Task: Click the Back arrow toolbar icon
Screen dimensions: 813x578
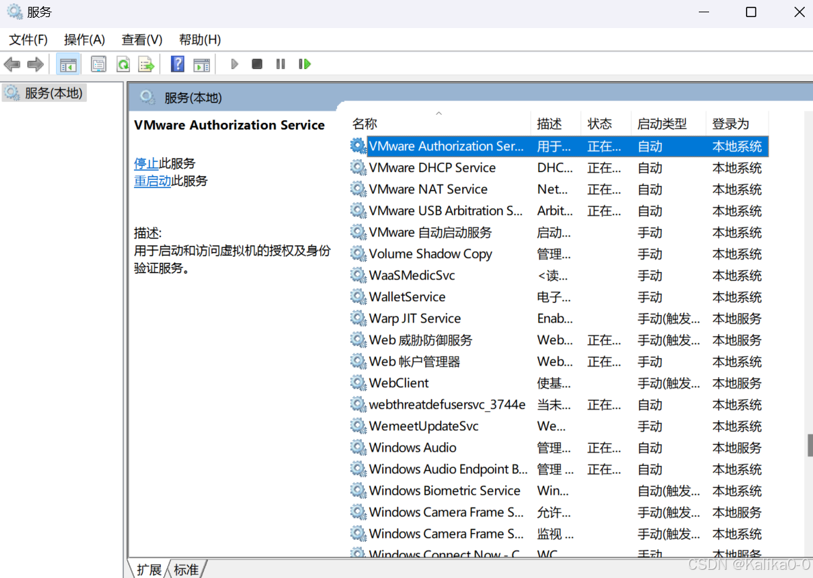Action: [12, 64]
